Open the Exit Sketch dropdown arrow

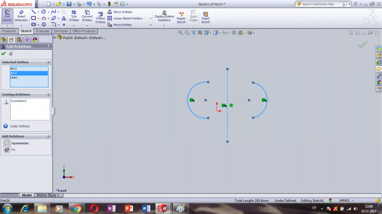point(7,26)
